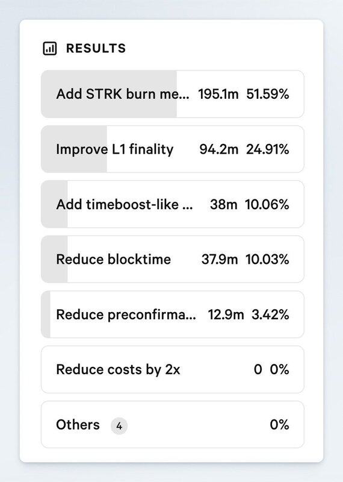Click the 195.1m vote count
The image size is (343, 482).
click(218, 94)
